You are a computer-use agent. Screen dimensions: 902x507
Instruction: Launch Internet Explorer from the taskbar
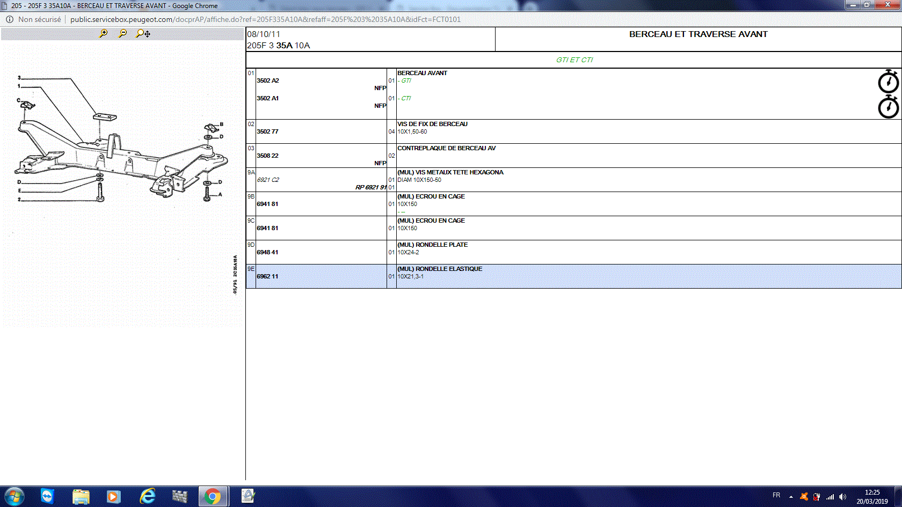(147, 496)
